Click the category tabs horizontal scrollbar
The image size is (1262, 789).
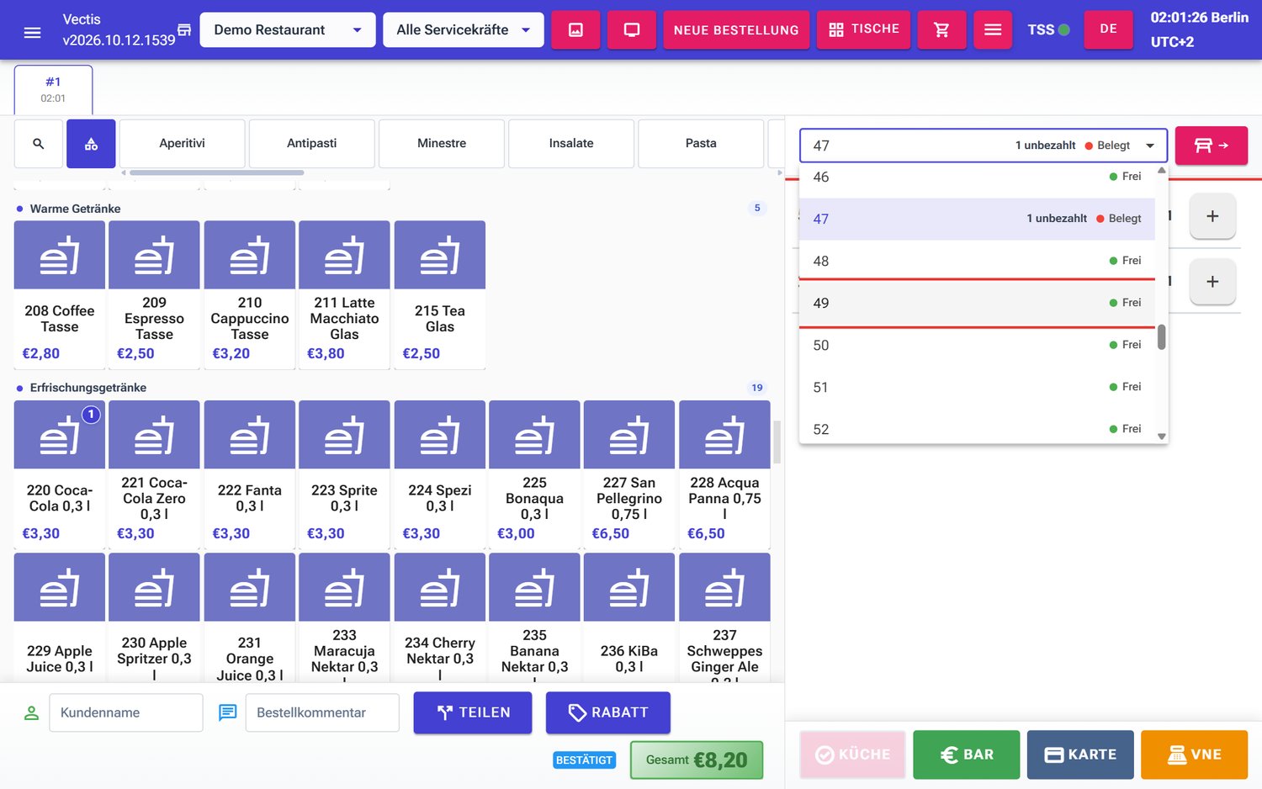coord(217,173)
